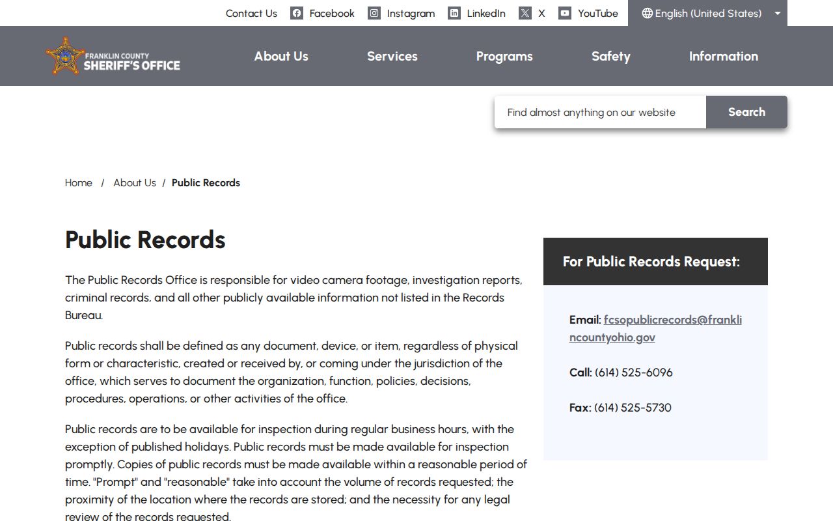Click the Contact Us link
Image resolution: width=833 pixels, height=521 pixels.
(x=251, y=13)
